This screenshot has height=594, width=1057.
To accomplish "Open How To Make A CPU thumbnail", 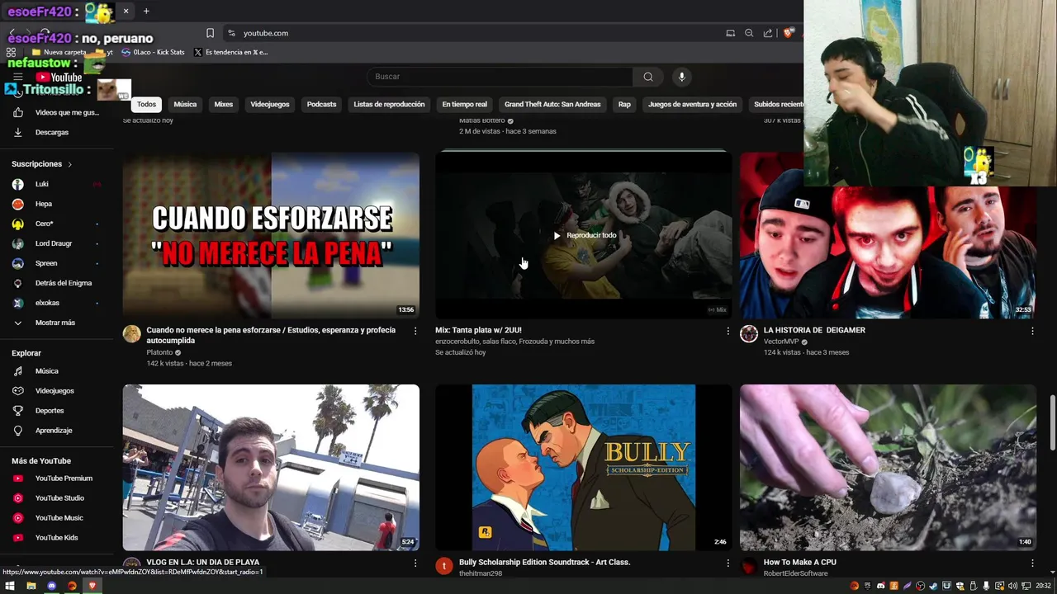I will click(x=888, y=468).
